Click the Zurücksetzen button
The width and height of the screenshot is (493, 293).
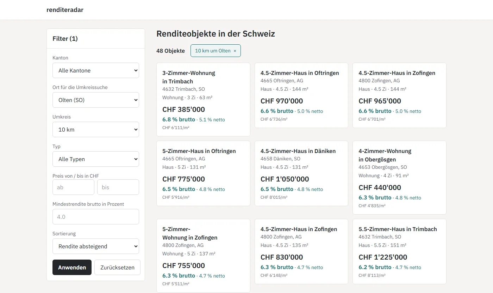tap(117, 267)
